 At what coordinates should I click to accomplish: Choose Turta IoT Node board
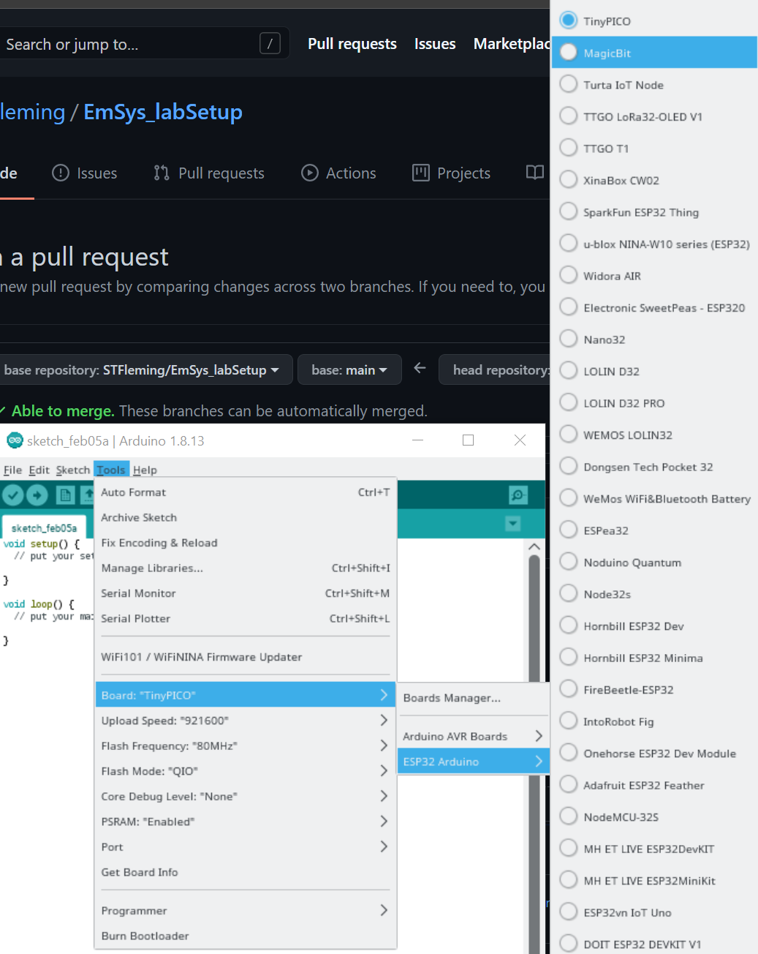click(x=655, y=85)
